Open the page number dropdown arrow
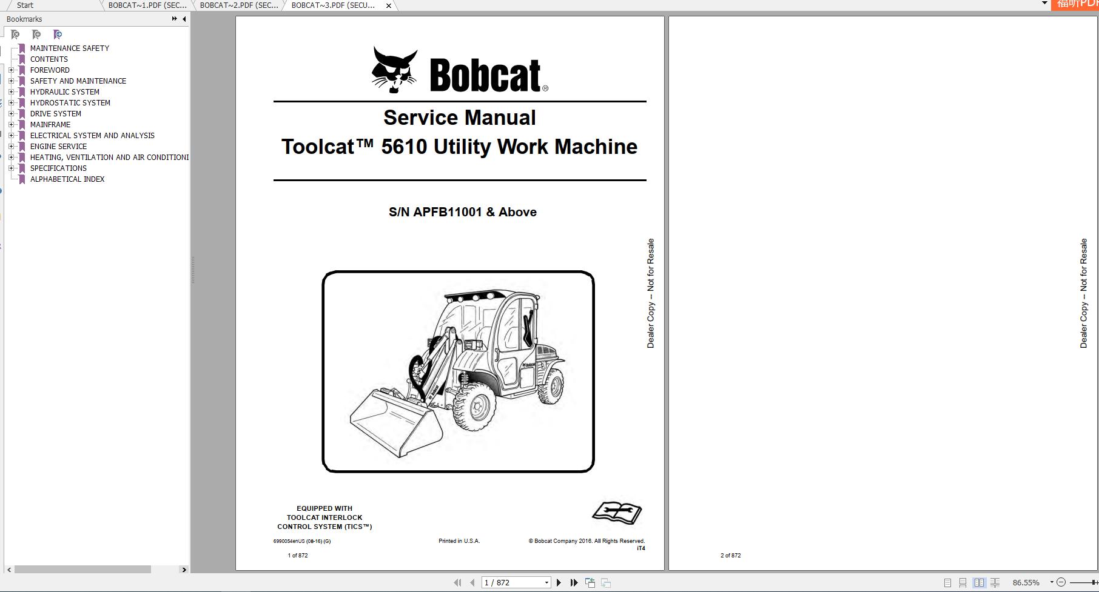The width and height of the screenshot is (1099, 592). coord(546,582)
